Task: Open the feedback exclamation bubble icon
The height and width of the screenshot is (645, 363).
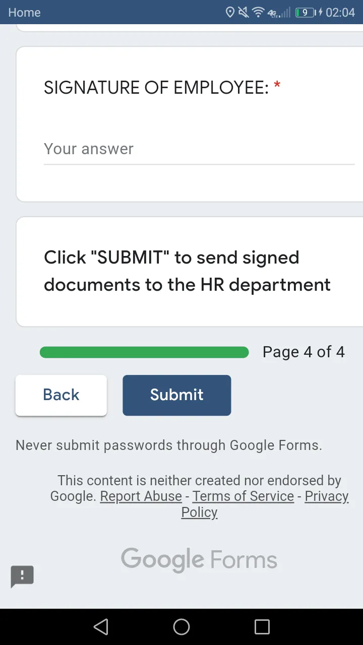Action: [22, 576]
